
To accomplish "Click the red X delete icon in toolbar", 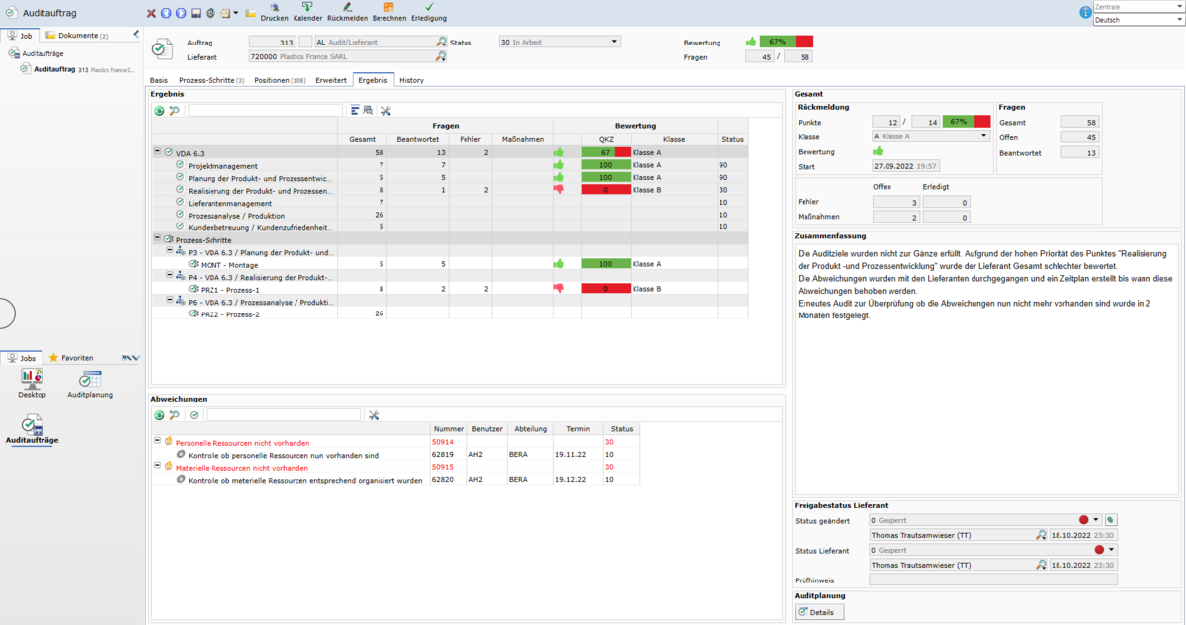I will [151, 13].
